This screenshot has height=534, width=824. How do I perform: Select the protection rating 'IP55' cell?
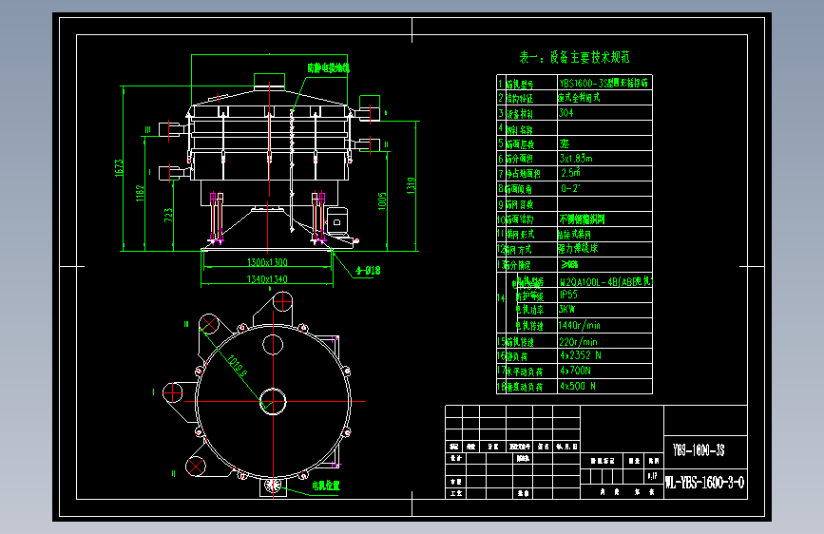[x=568, y=295]
